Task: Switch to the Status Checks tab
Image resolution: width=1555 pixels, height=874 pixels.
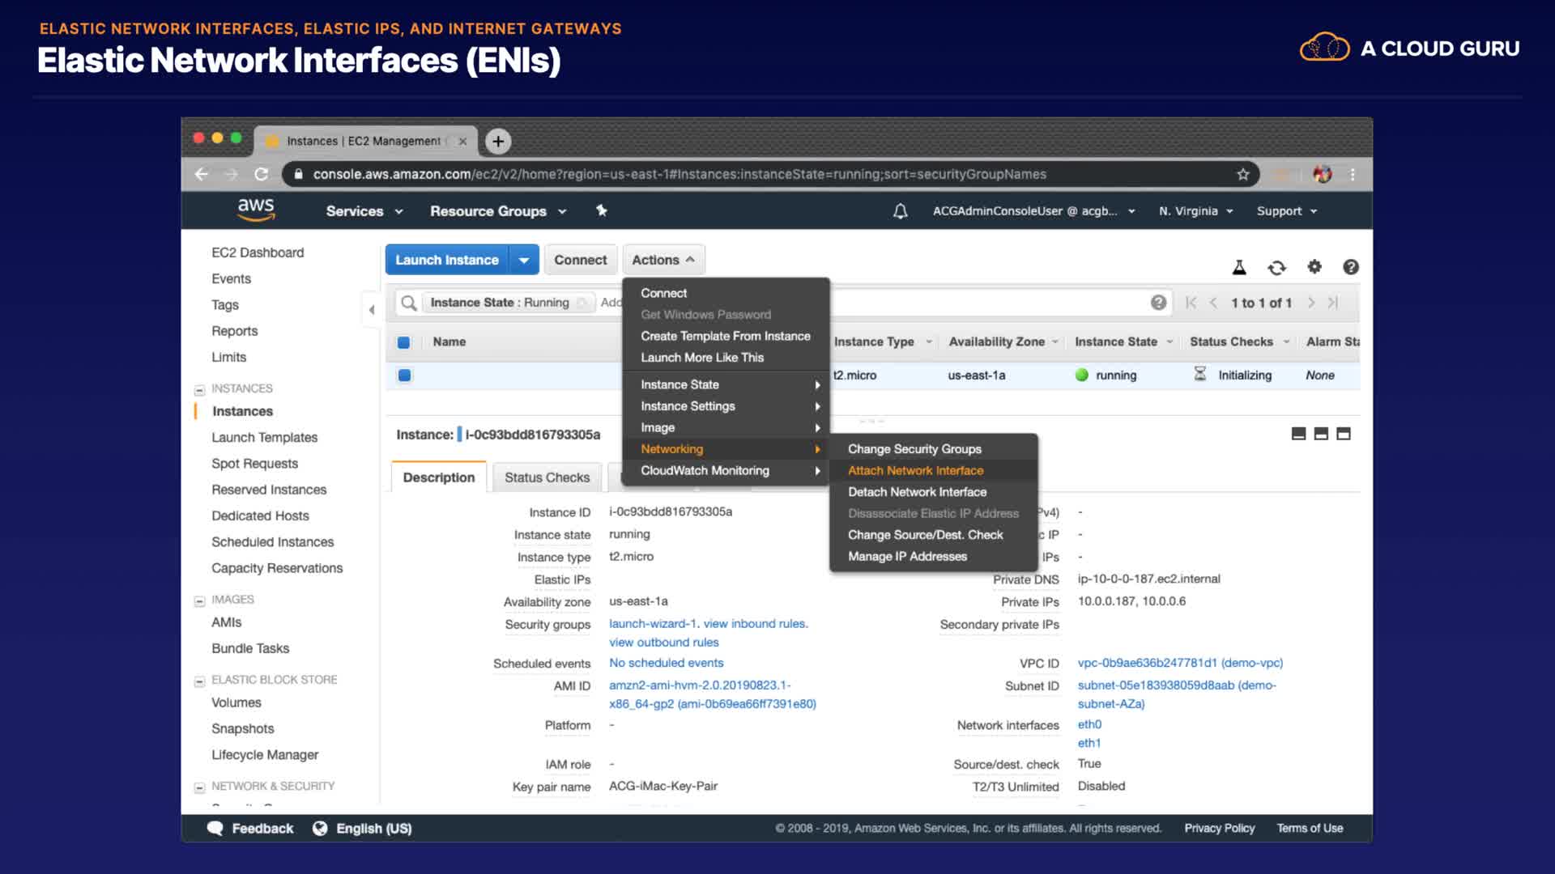Action: 547,477
